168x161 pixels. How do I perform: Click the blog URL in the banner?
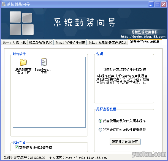[143, 37]
